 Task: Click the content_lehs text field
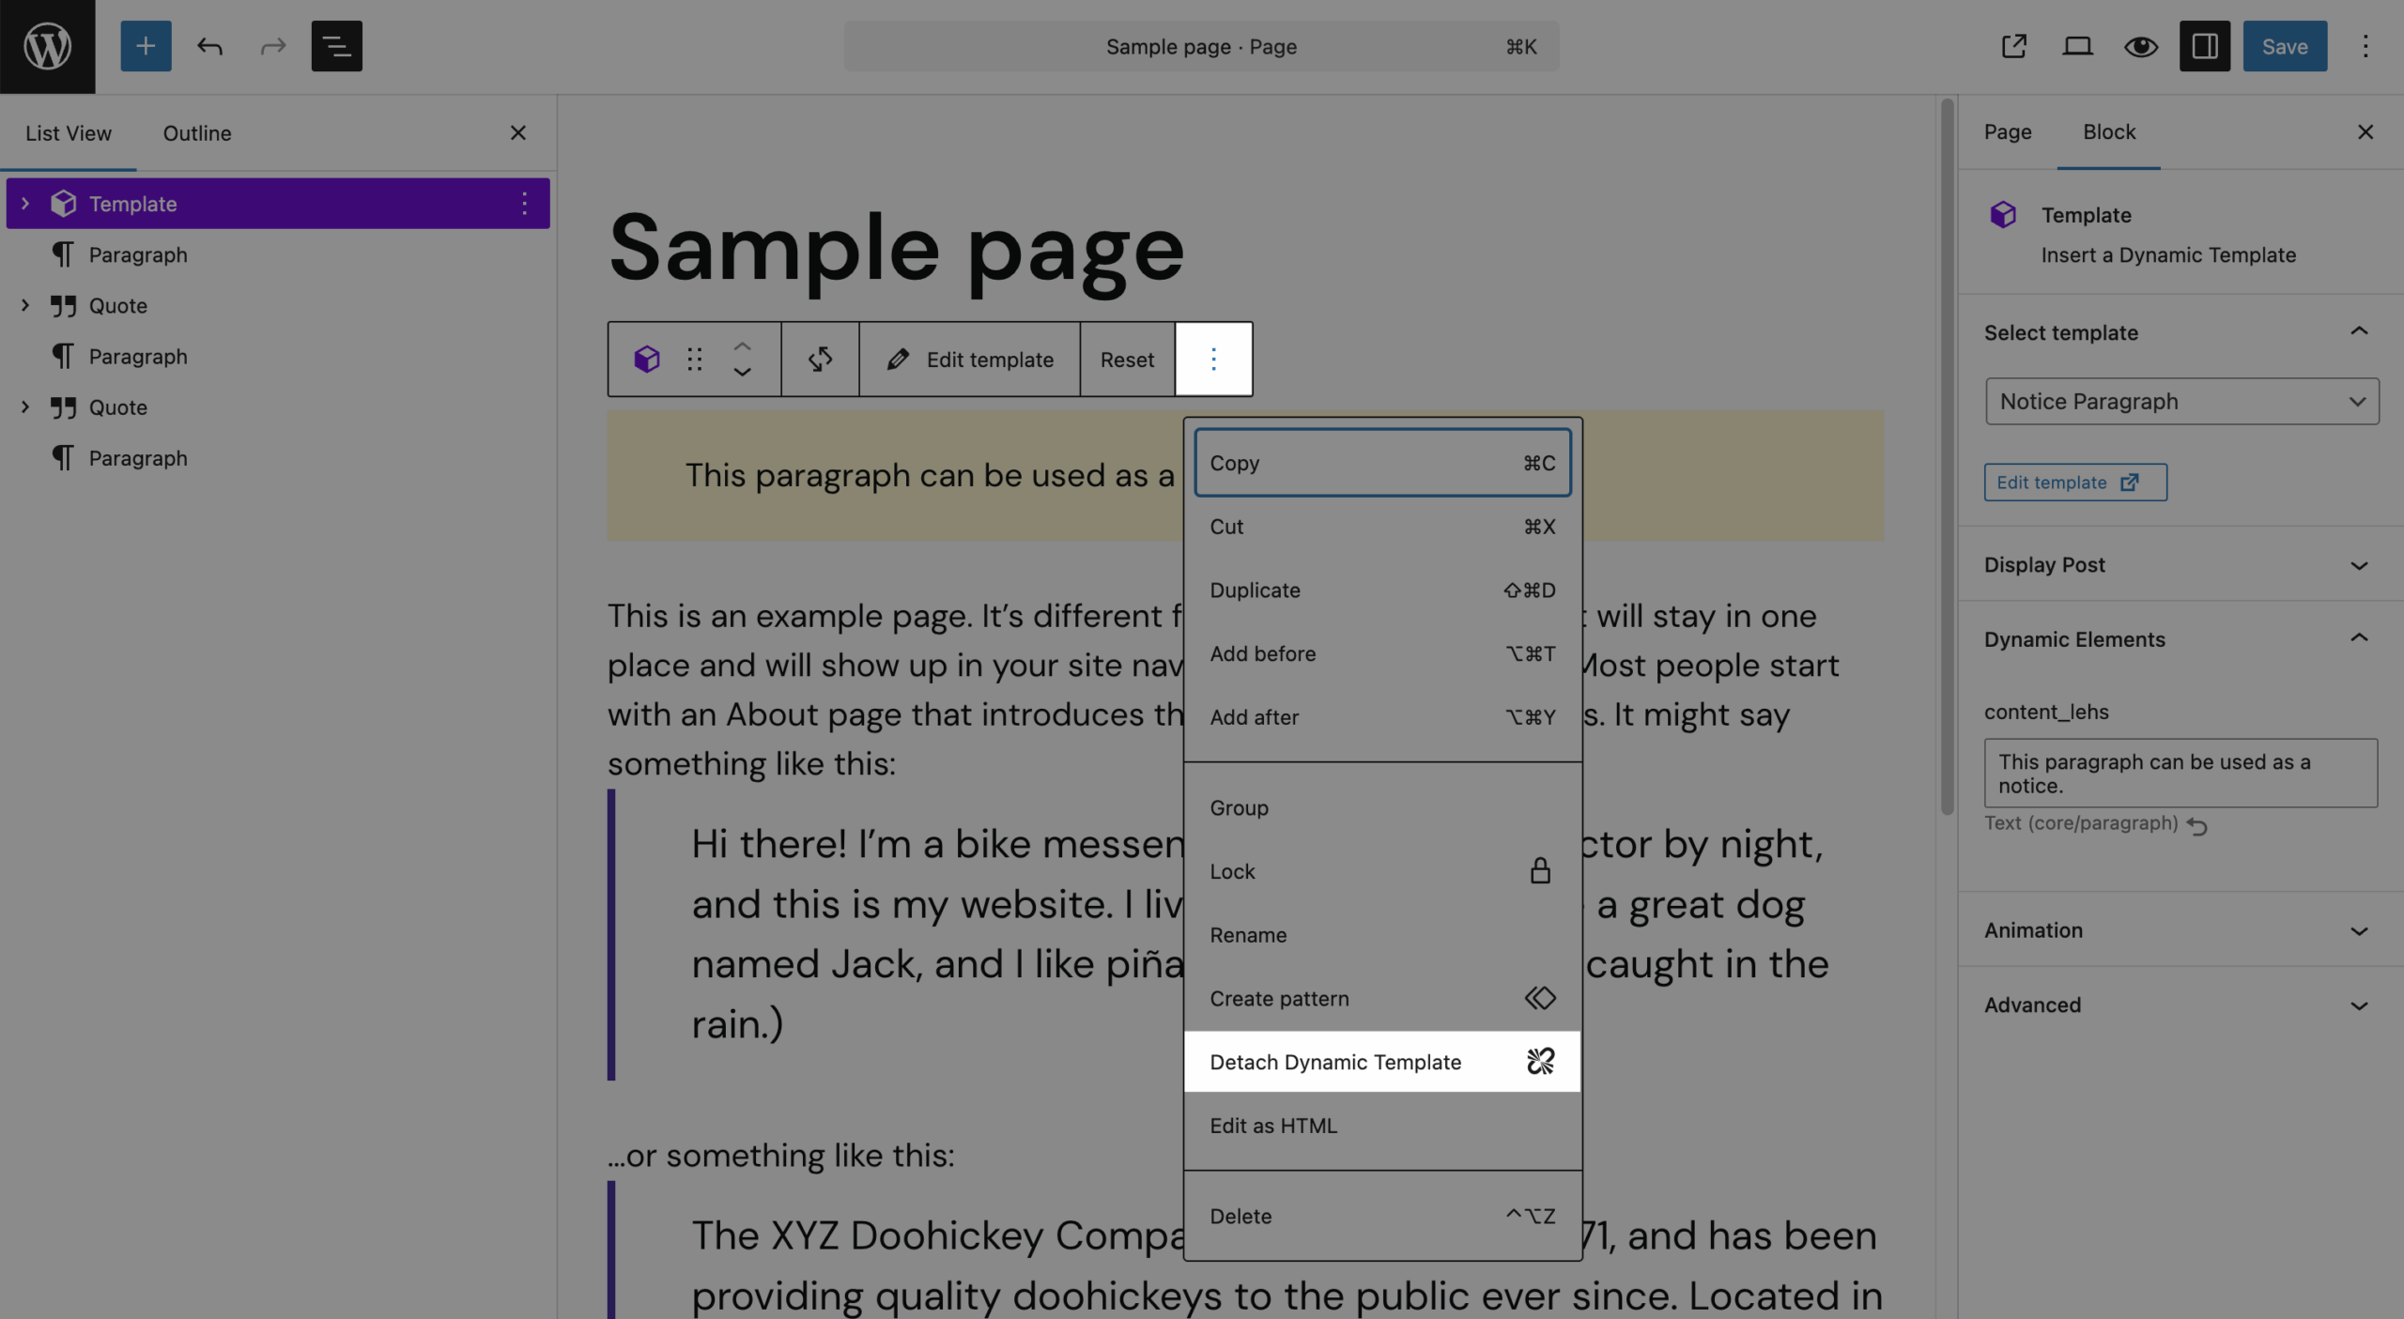click(2181, 774)
